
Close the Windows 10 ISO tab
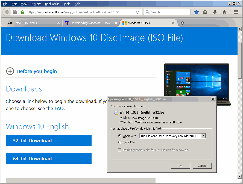[173, 23]
